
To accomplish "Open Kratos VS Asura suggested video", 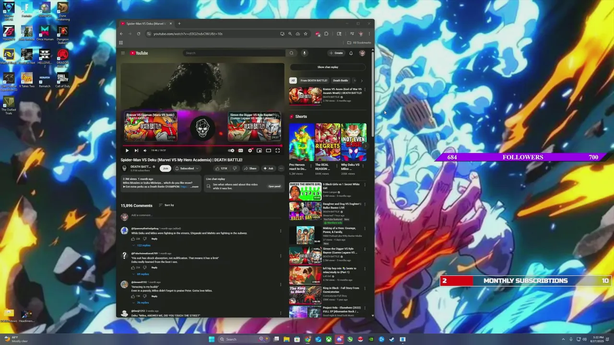I will coord(306,96).
